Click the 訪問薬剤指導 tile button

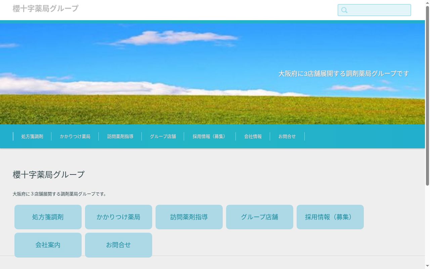click(x=189, y=217)
